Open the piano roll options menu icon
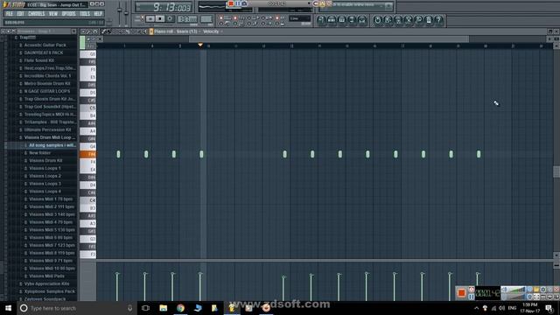Image resolution: width=560 pixels, height=315 pixels. (83, 31)
